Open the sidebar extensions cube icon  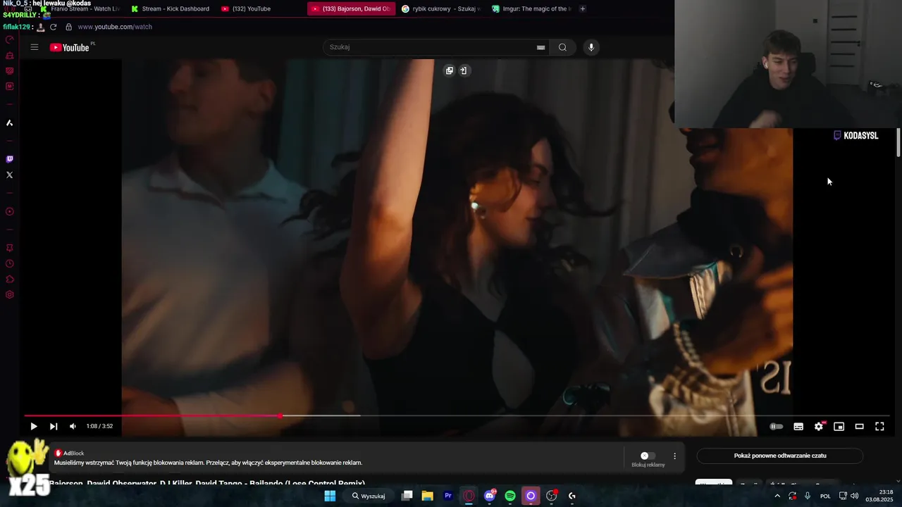pos(9,279)
